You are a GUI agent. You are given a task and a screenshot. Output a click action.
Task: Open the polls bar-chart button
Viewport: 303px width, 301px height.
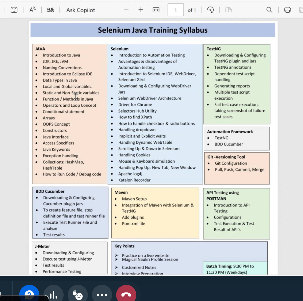click(54, 294)
